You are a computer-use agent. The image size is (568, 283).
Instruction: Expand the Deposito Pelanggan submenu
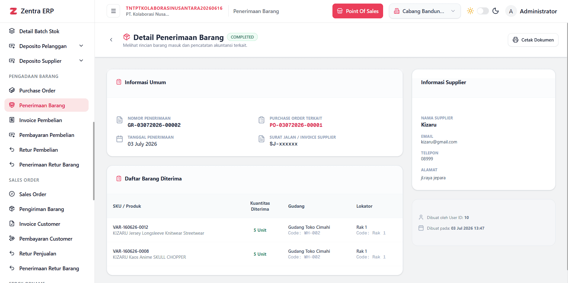click(47, 46)
